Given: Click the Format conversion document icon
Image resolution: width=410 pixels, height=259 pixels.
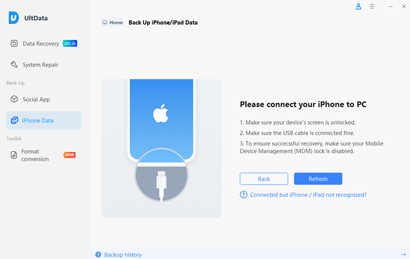Looking at the screenshot, I should pyautogui.click(x=14, y=155).
